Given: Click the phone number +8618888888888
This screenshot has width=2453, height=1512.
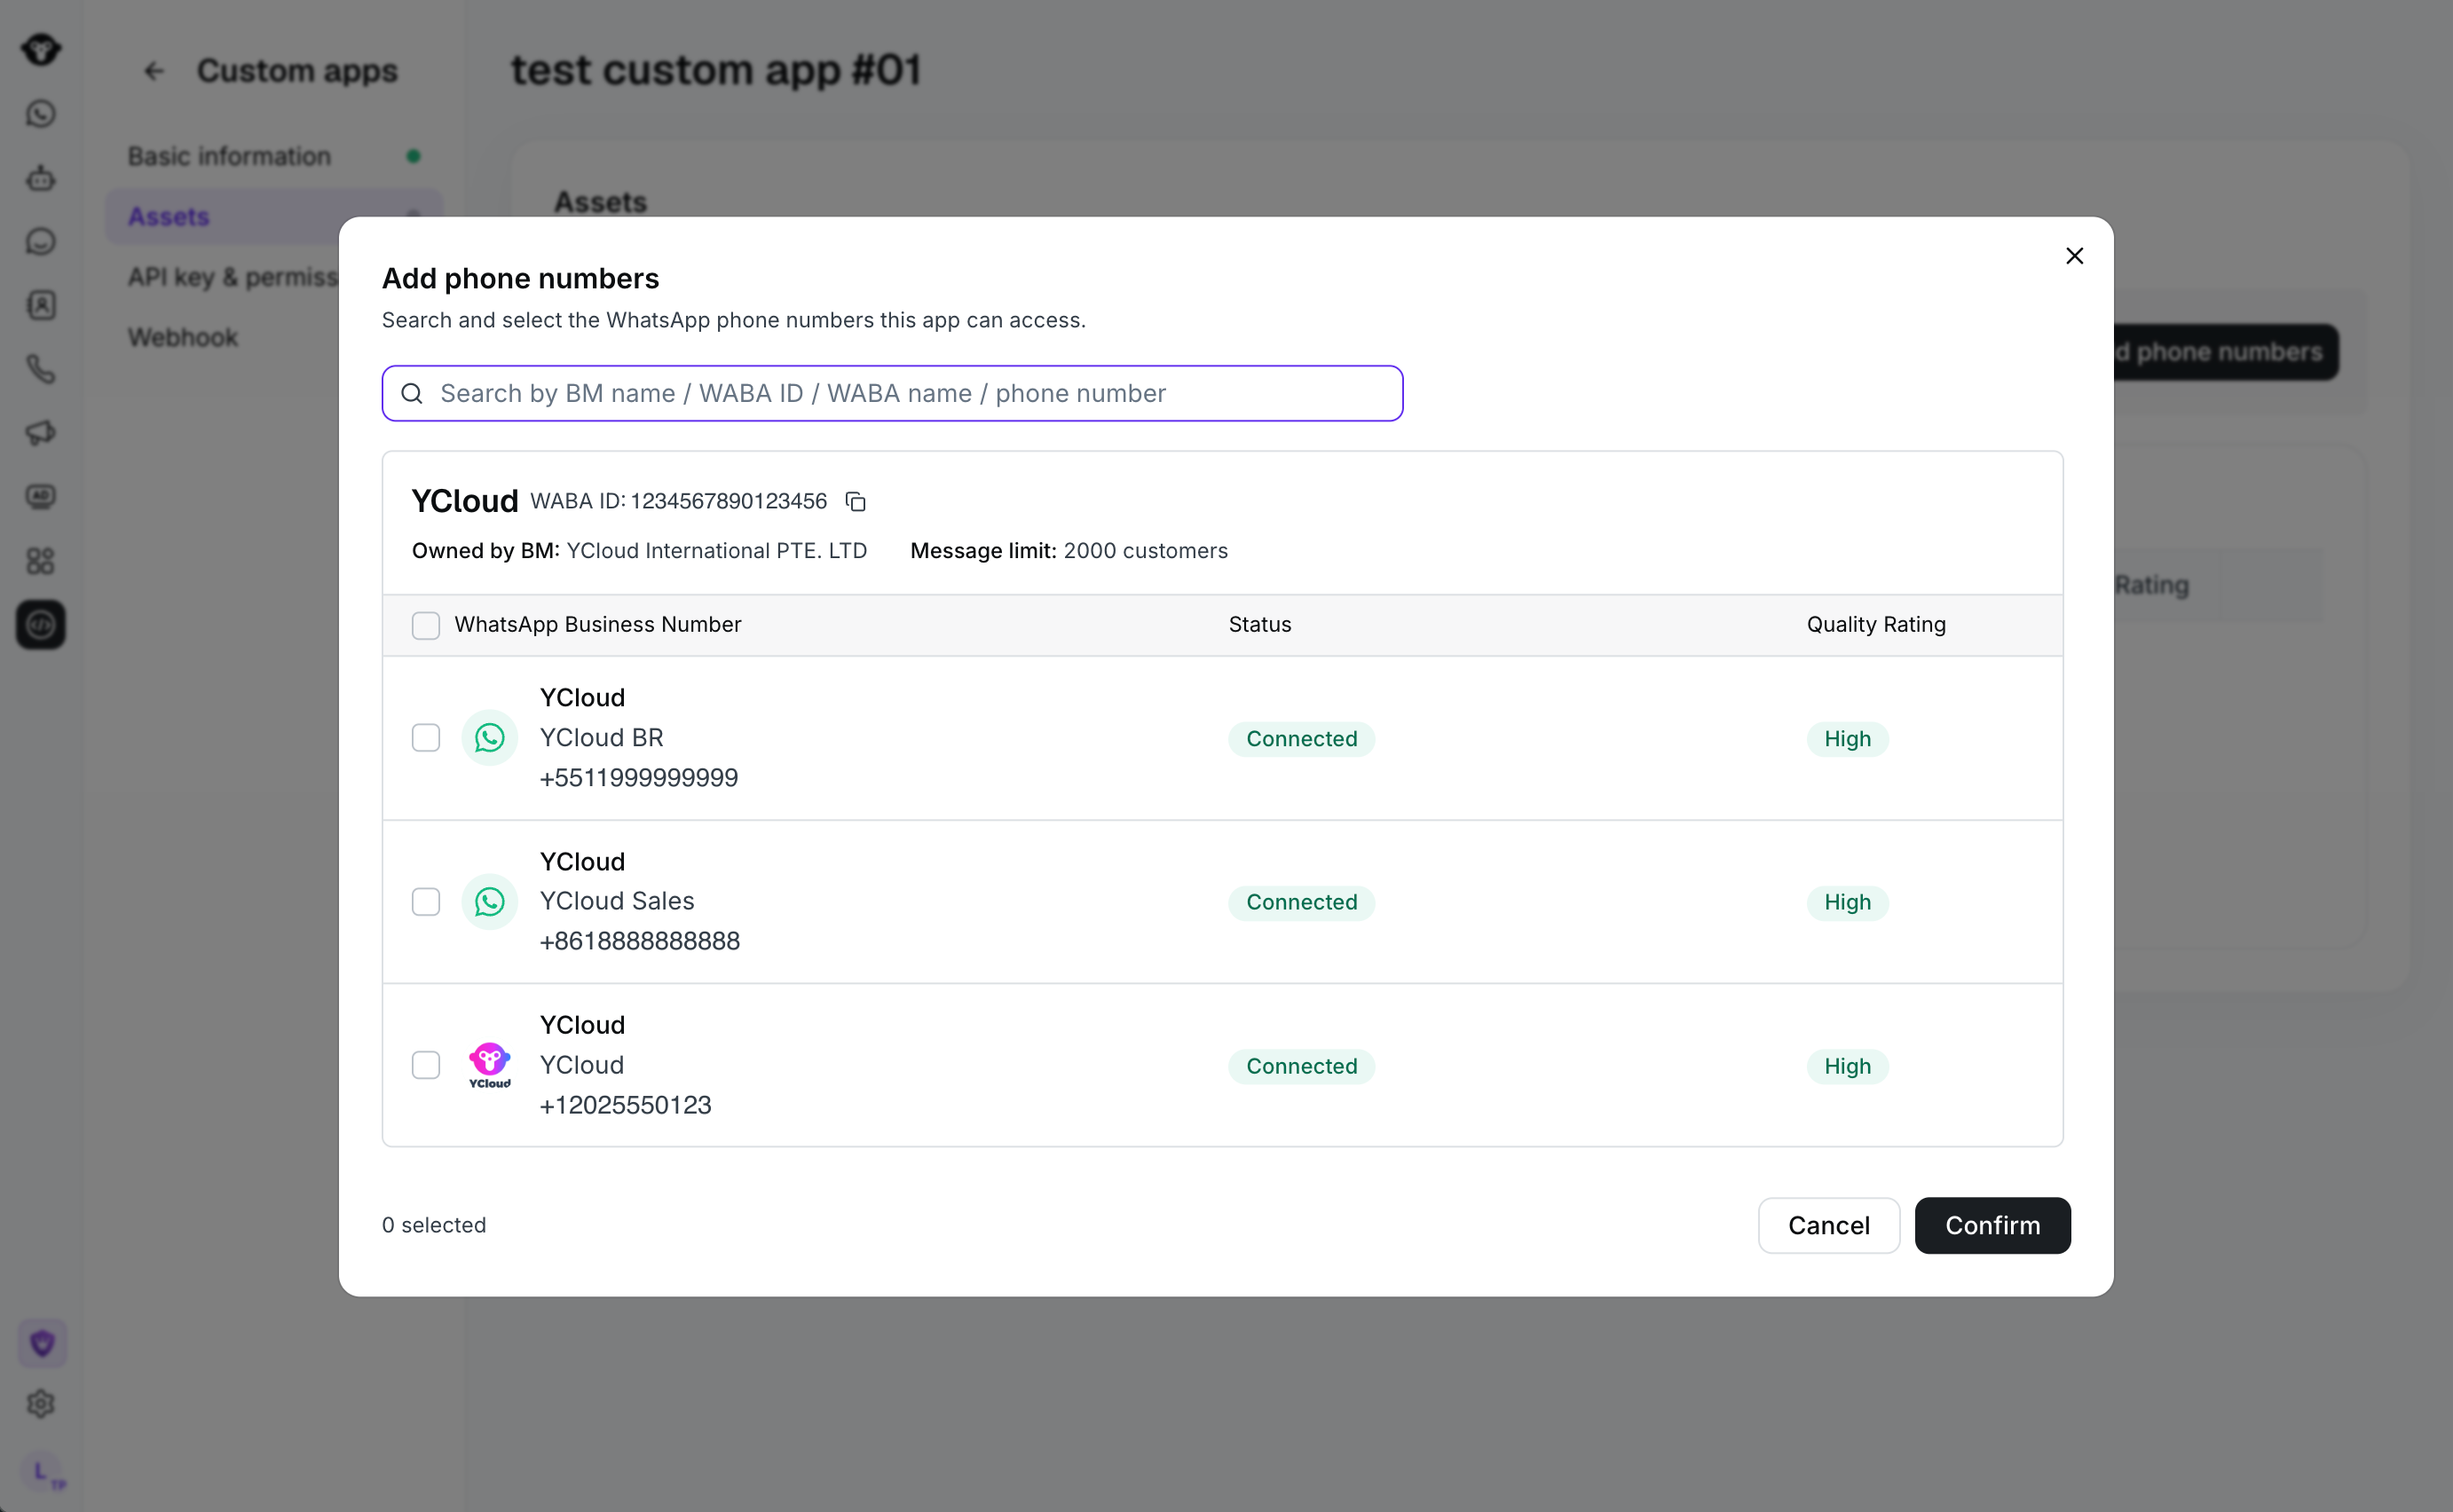Looking at the screenshot, I should pyautogui.click(x=640, y=941).
